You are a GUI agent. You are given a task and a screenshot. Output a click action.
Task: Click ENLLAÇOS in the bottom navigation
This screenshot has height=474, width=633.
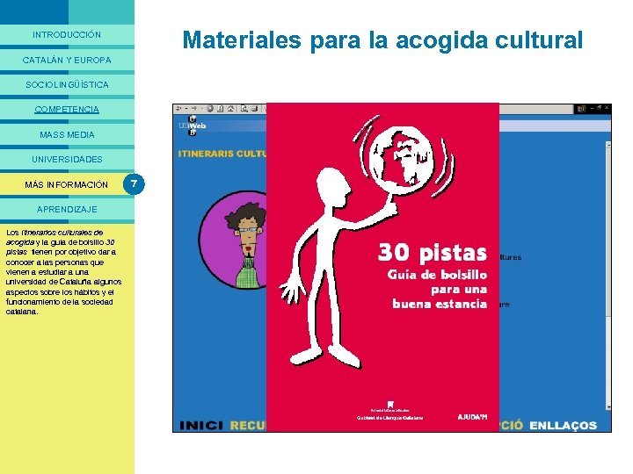pos(563,425)
